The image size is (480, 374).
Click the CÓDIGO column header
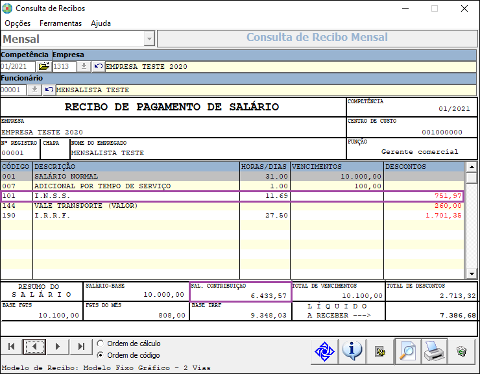tap(16, 166)
